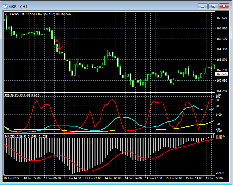This screenshot has height=185, width=233.
Task: Maximize the GBPJPY,H1 chart window
Action: coord(213,6)
